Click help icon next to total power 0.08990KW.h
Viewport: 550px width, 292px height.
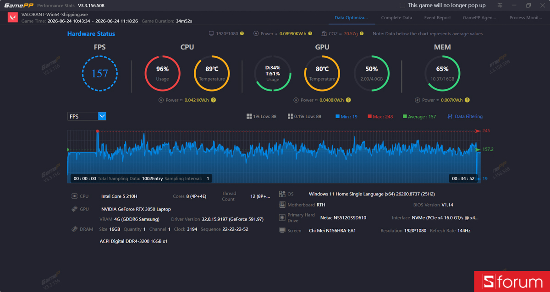point(310,34)
